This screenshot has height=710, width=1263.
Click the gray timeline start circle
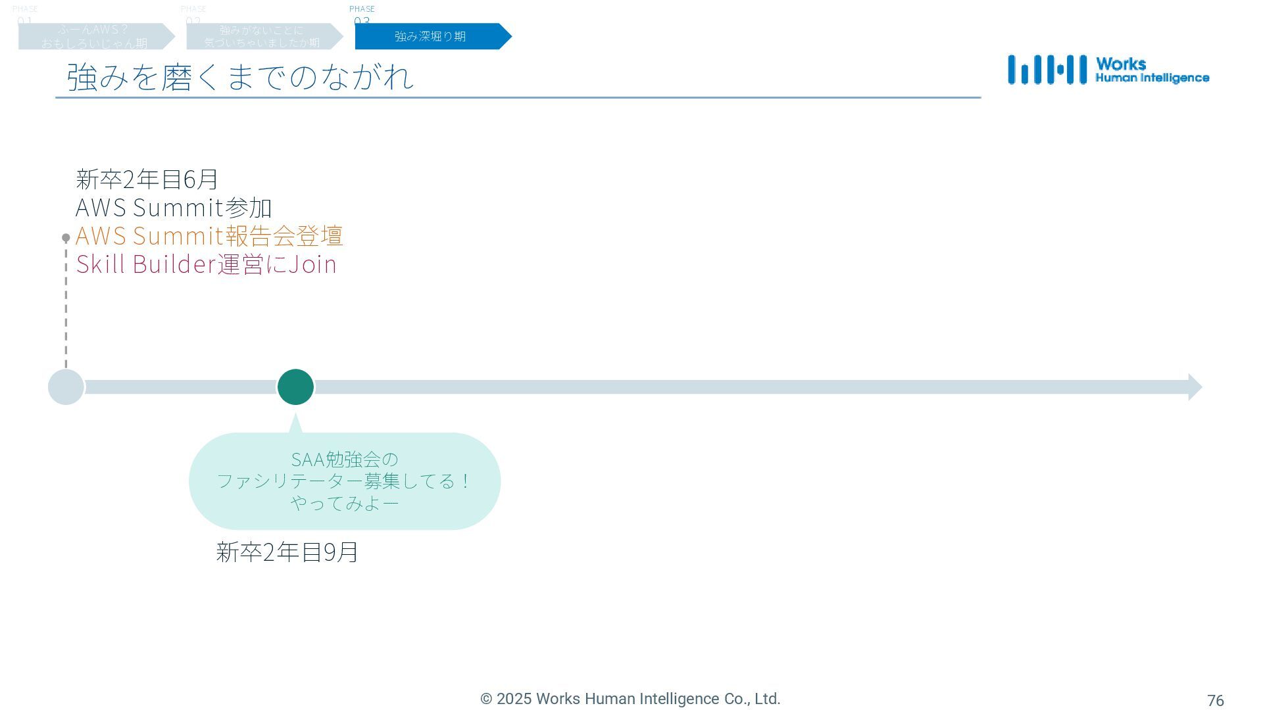click(66, 387)
